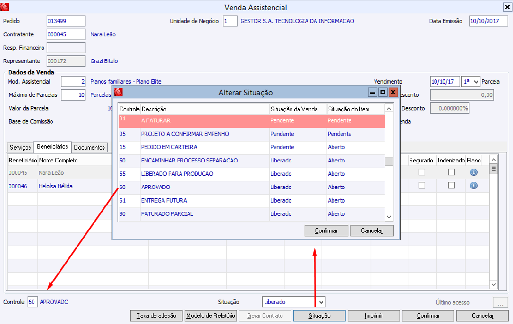The height and width of the screenshot is (324, 513).
Task: Click Confirmar in Alterar Situação dialog
Action: [326, 231]
